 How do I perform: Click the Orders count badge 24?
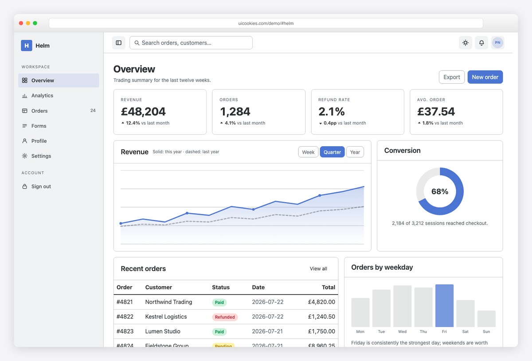(x=93, y=111)
